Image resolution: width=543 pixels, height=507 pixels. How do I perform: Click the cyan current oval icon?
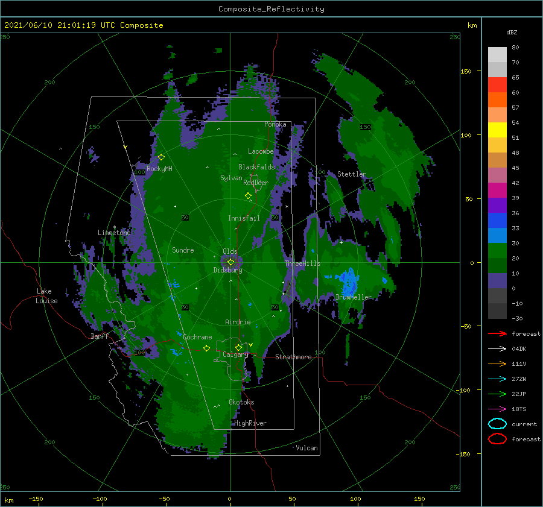tap(497, 424)
